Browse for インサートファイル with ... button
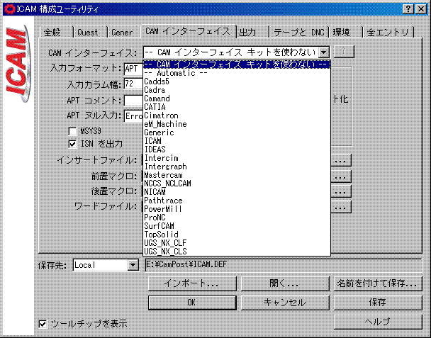Image resolution: width=431 pixels, height=338 pixels. 340,160
